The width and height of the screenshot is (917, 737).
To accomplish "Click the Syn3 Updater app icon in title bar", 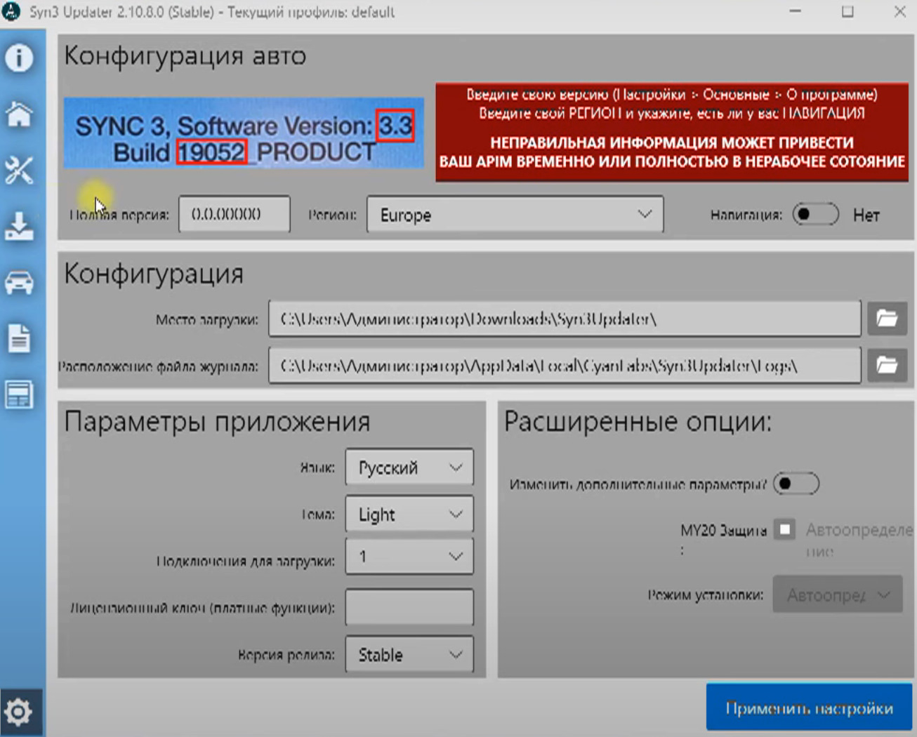I will (11, 12).
